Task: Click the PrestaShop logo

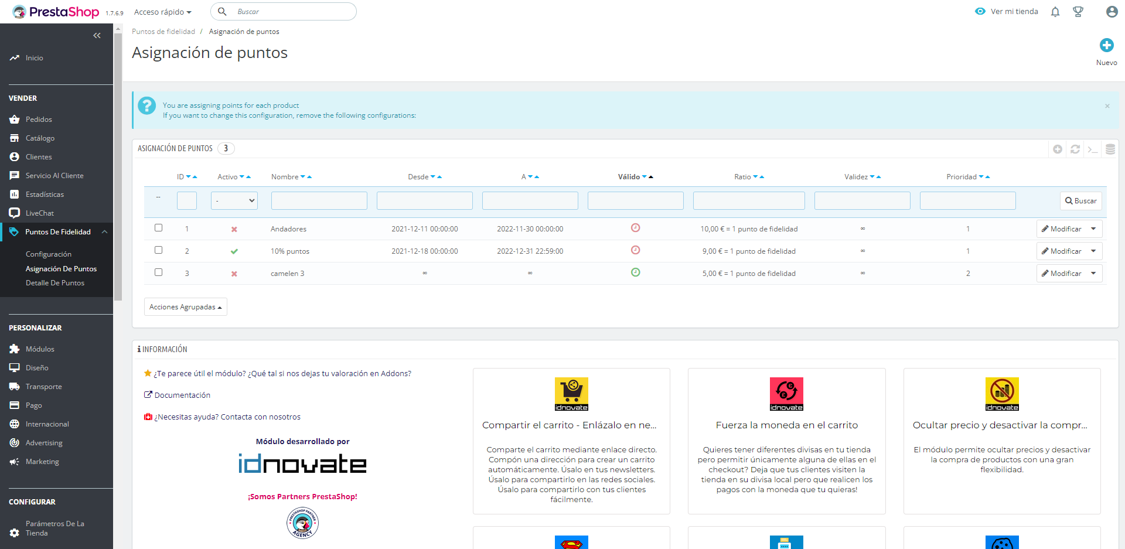Action: (x=56, y=12)
